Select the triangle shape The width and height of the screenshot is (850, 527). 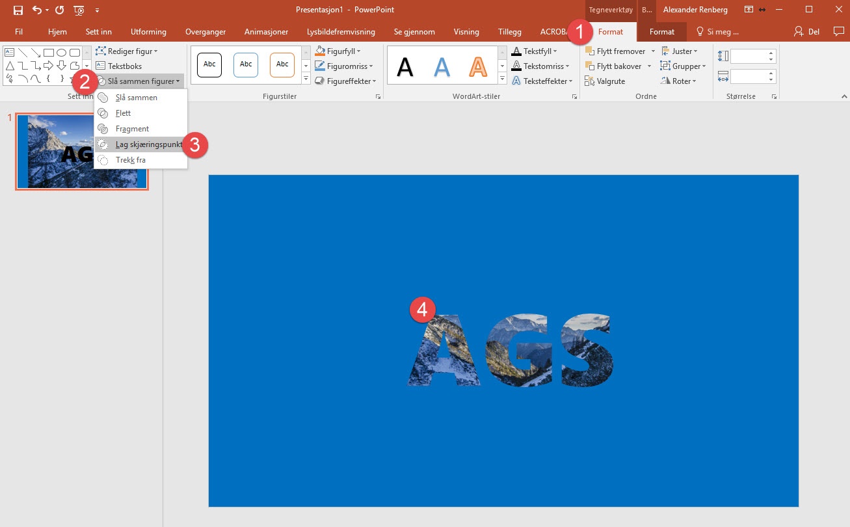(x=10, y=66)
